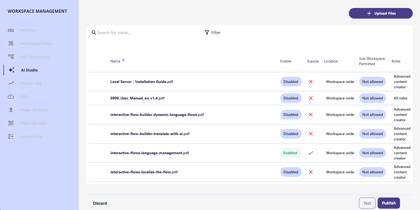Click the Pay per click trend icon
Image resolution: width=420 pixels, height=210 pixels.
11,83
